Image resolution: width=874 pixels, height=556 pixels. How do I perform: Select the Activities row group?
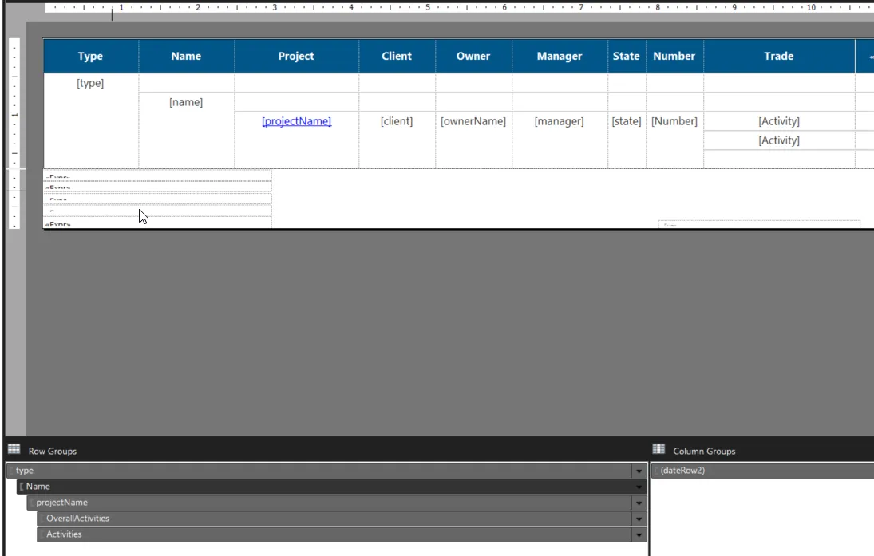pyautogui.click(x=334, y=534)
